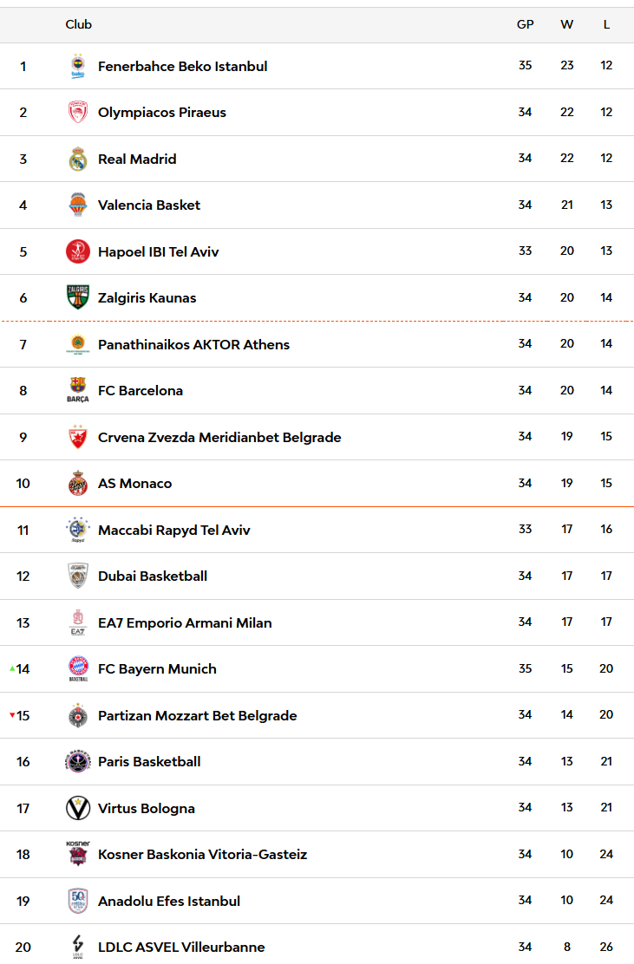
Task: Click the Olympiacos Piraeus crest icon
Action: (x=78, y=113)
